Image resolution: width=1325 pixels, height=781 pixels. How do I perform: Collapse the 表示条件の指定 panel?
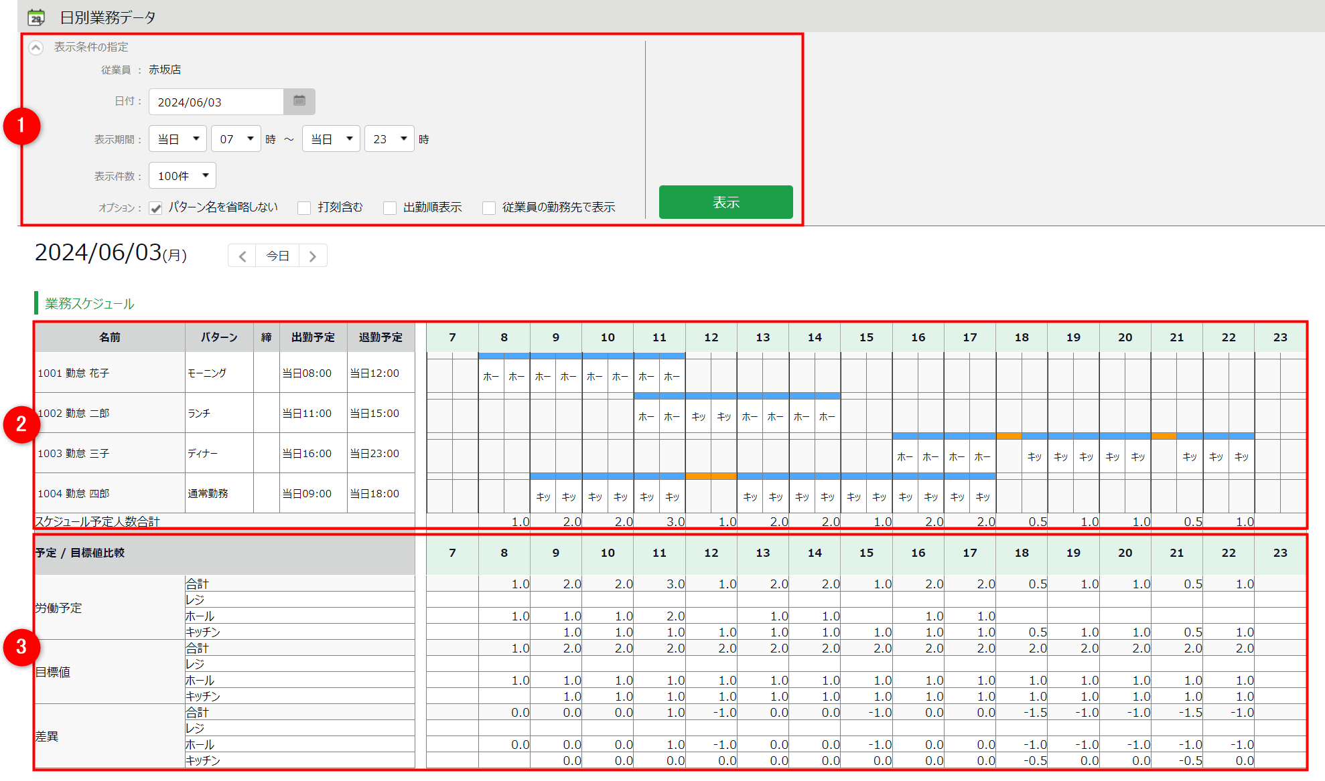36,48
